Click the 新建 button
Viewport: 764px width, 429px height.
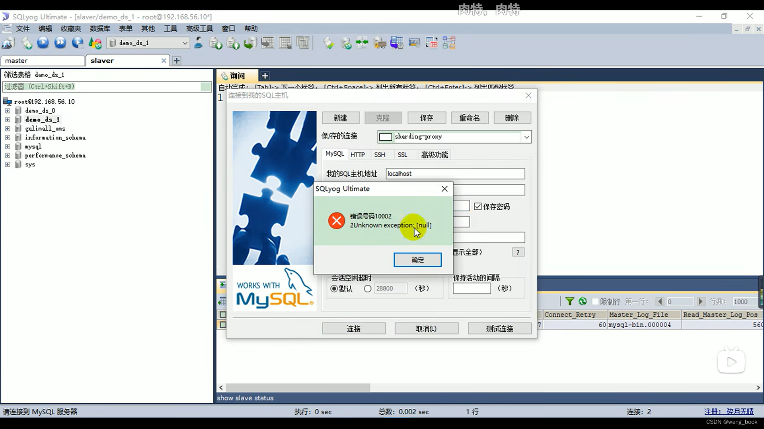tap(341, 118)
